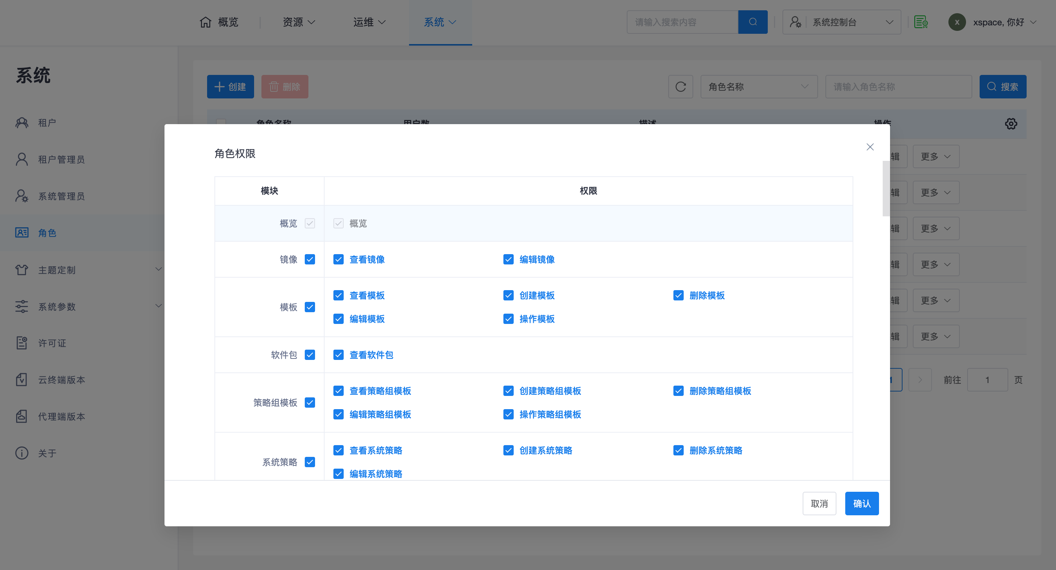Click the 搜索 button
This screenshot has width=1056, height=570.
[1003, 87]
